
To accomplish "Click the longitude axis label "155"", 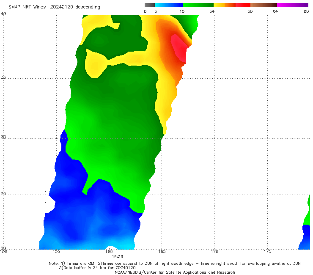I will click(56, 251).
